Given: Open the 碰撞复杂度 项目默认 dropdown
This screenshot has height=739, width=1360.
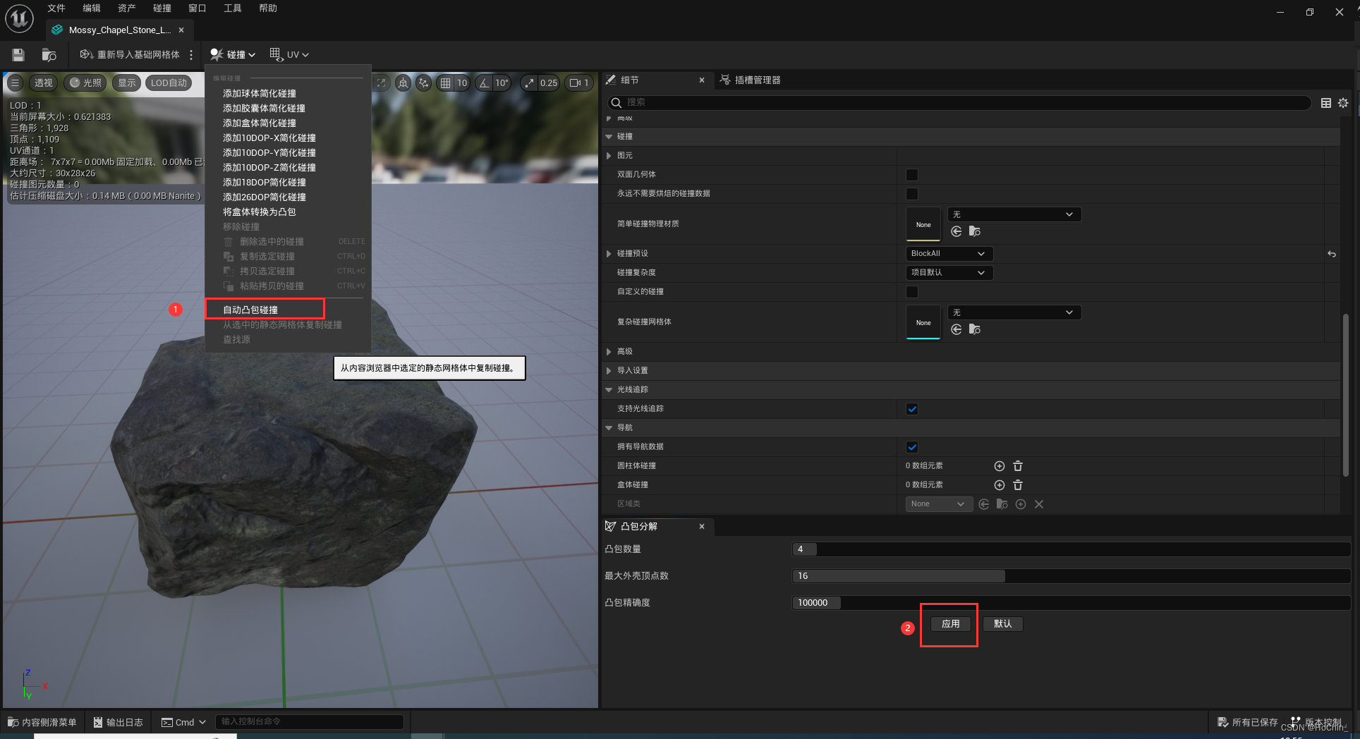Looking at the screenshot, I should pyautogui.click(x=949, y=272).
